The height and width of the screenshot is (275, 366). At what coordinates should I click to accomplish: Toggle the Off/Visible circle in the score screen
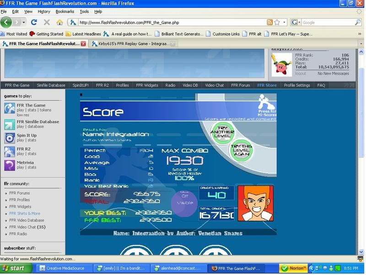point(184,201)
